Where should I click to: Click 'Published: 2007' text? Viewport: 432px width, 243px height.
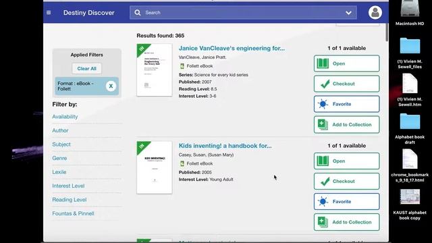195,82
